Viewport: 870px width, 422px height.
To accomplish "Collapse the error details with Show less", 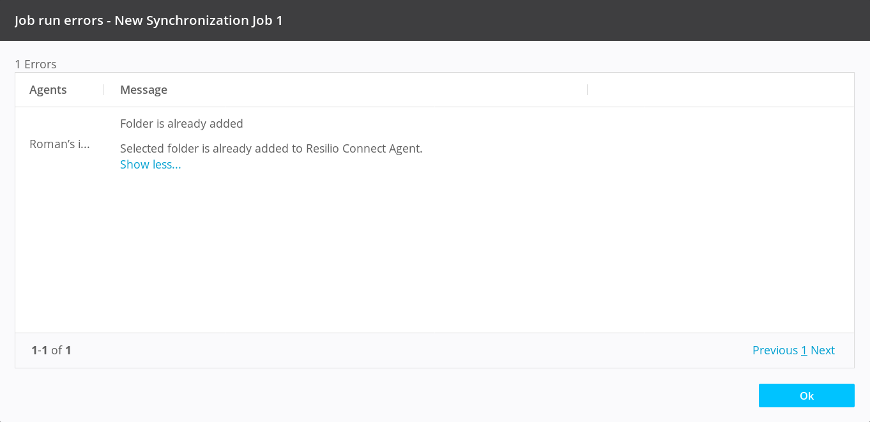I will click(x=150, y=165).
